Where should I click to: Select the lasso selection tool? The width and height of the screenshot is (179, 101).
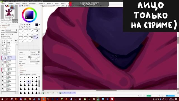[x=22, y=25]
